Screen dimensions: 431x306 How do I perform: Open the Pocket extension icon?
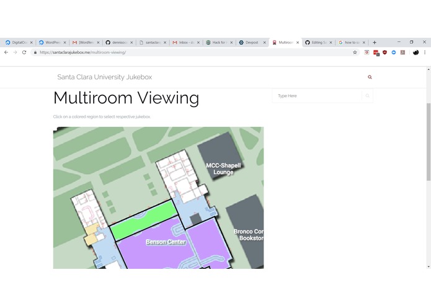pyautogui.click(x=367, y=52)
